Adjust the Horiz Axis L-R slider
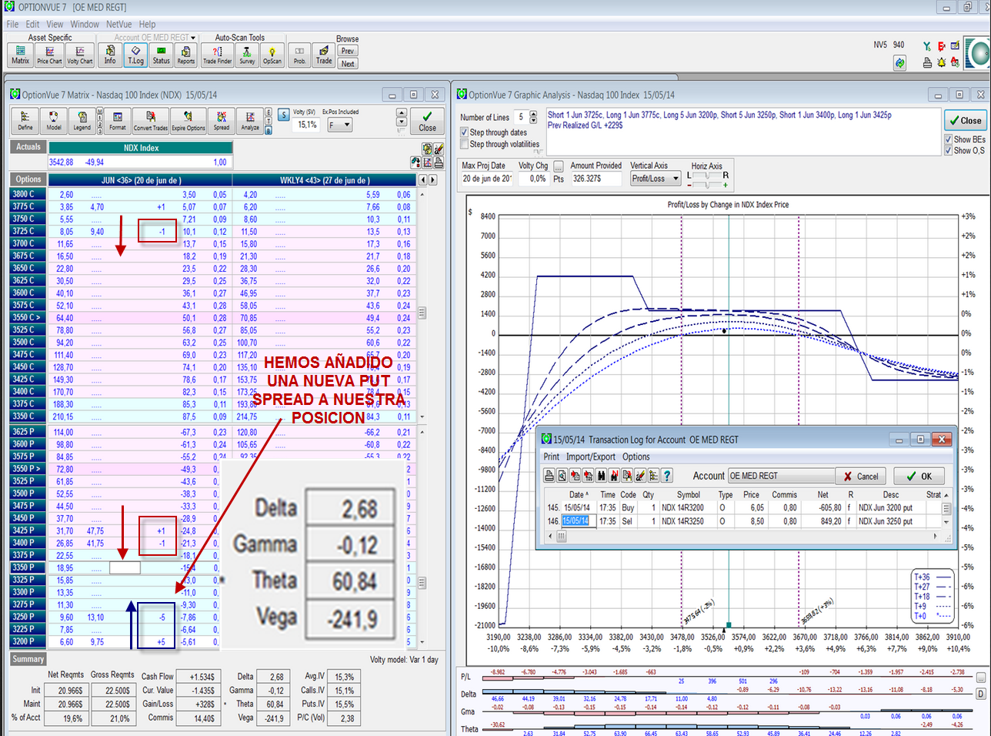 (707, 176)
